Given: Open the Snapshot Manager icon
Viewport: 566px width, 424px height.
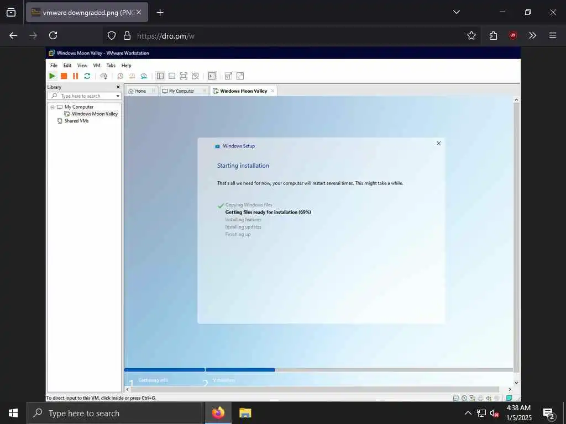Looking at the screenshot, I should [x=144, y=76].
